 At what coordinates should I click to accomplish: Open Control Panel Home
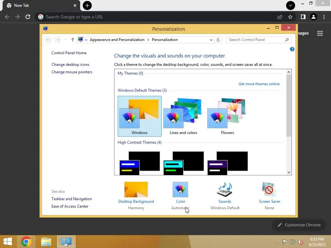(69, 53)
